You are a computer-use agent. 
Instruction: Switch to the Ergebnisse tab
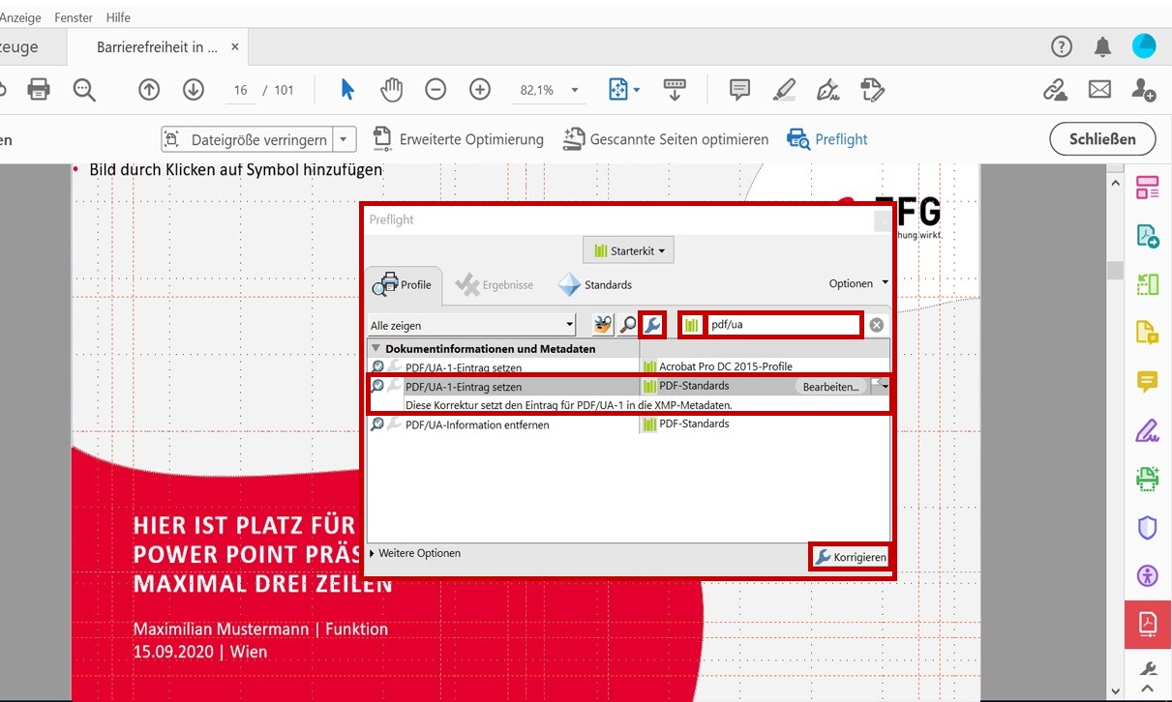pos(494,285)
